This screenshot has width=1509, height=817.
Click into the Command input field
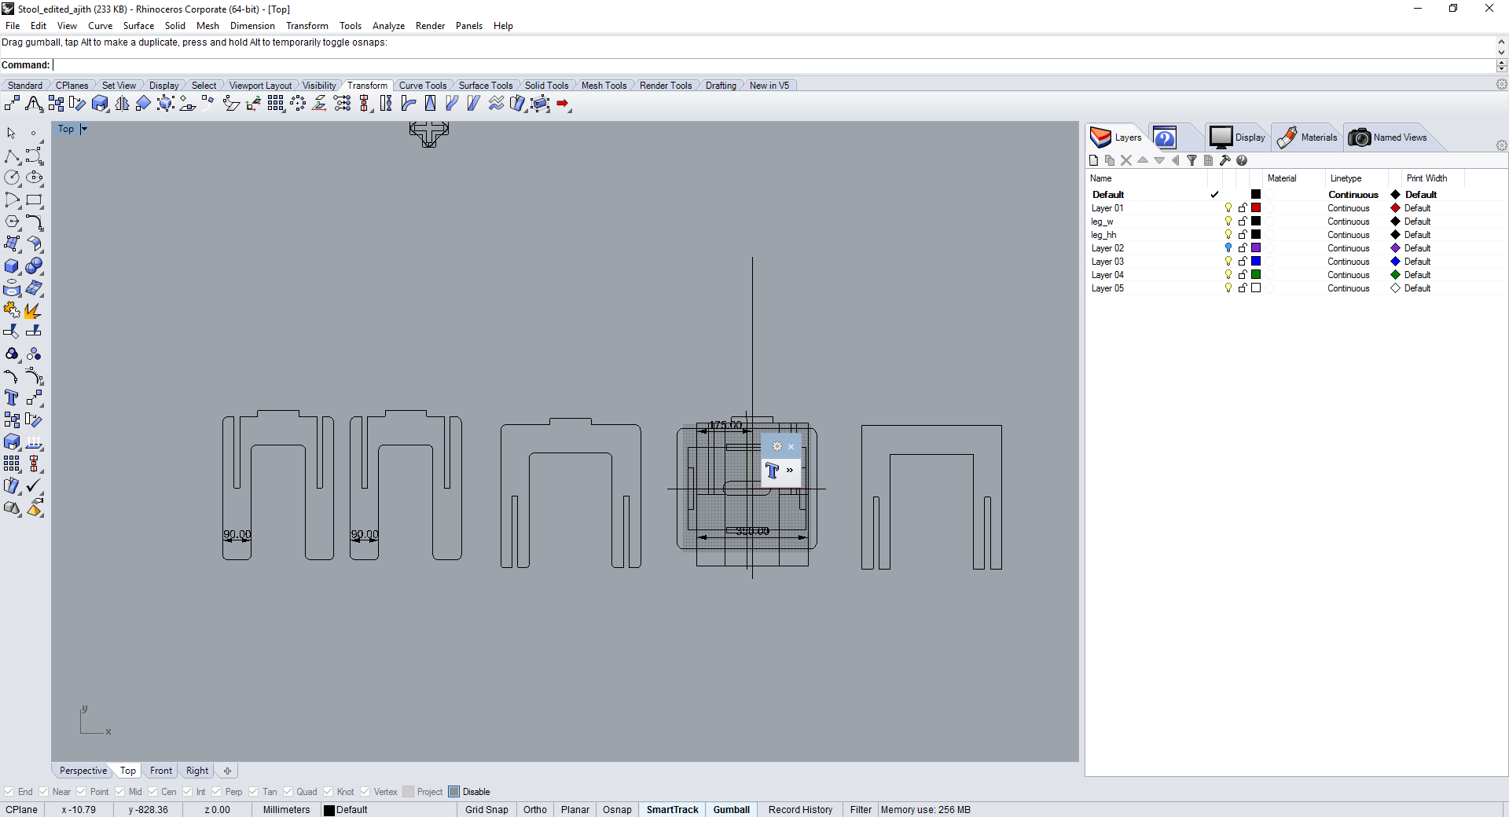773,65
